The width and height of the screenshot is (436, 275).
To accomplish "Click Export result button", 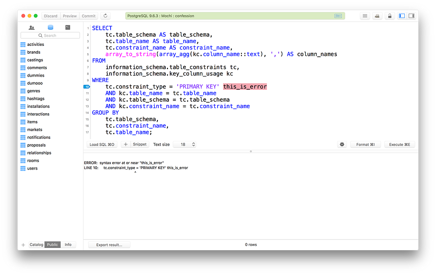I will tap(109, 245).
